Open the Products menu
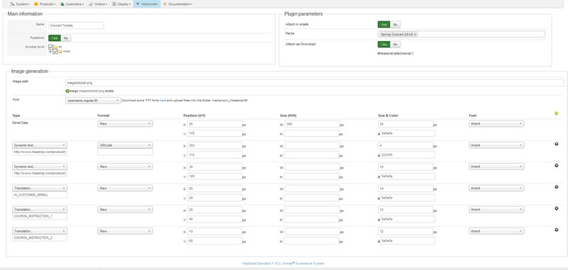Image resolution: width=568 pixels, height=270 pixels. tap(45, 4)
